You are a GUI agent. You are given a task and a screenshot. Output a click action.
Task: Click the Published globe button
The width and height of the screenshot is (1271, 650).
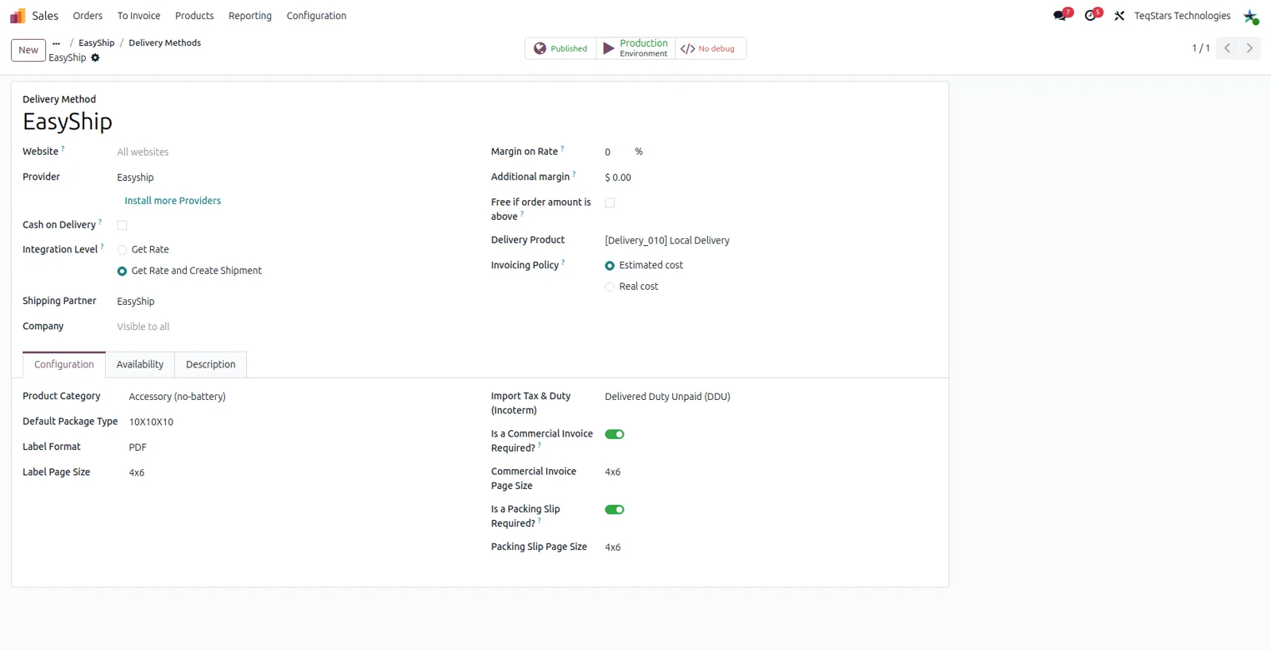point(561,48)
